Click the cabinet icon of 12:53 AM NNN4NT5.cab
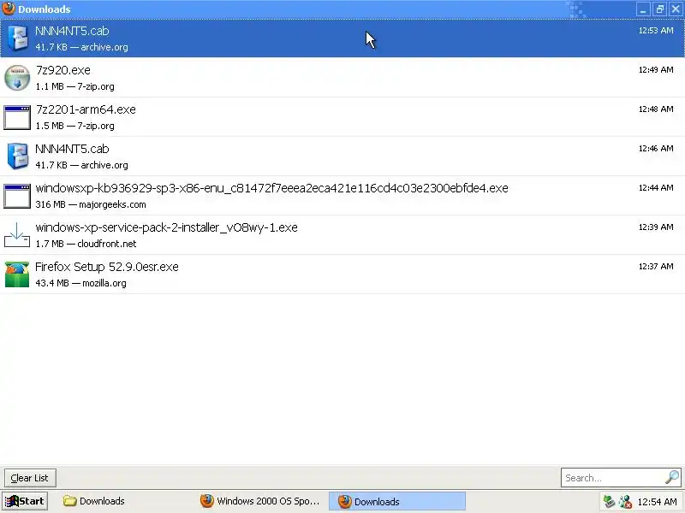Viewport: 685px width, 513px height. click(17, 38)
